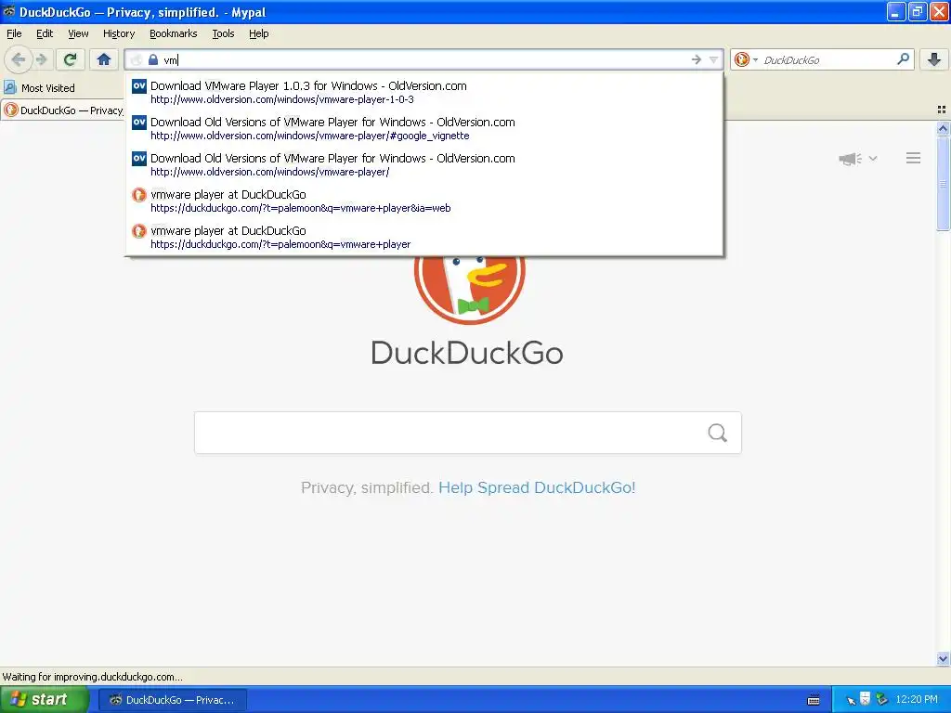Open the Downloads arrow button
Viewport: 951px width, 713px height.
tap(934, 59)
